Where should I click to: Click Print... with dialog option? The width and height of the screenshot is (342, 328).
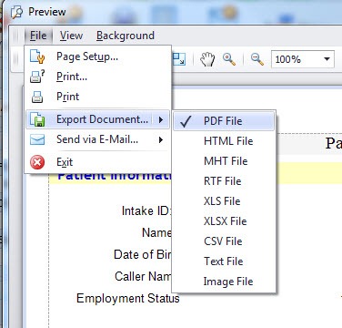pyautogui.click(x=97, y=77)
